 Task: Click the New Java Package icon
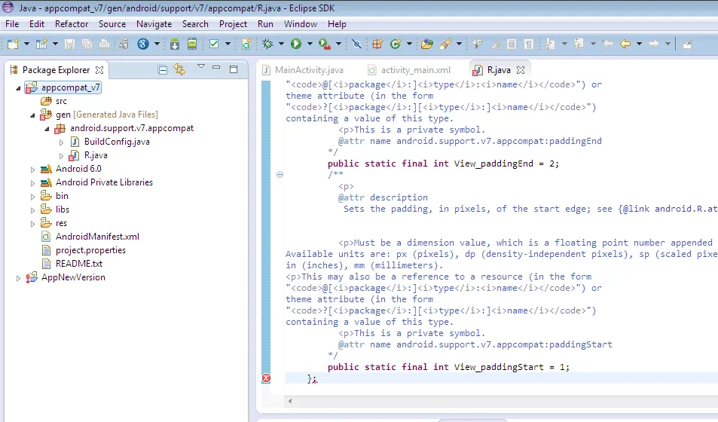(x=377, y=44)
